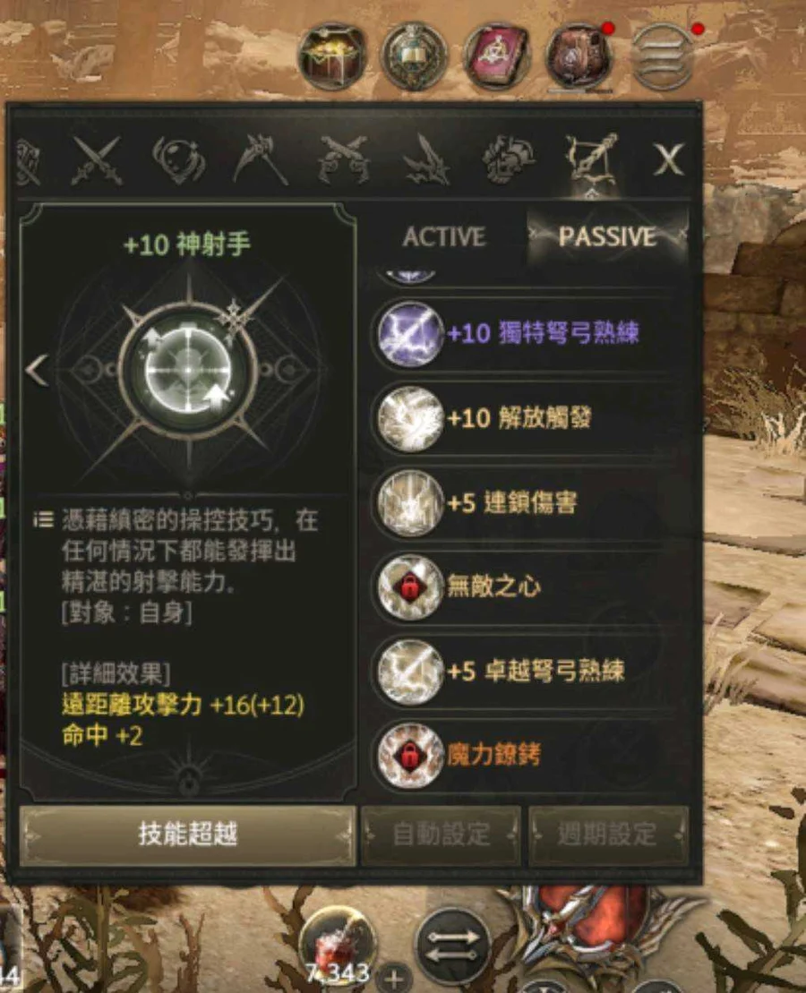The width and height of the screenshot is (806, 993).
Task: Click the 技能超越 button
Action: tap(187, 835)
